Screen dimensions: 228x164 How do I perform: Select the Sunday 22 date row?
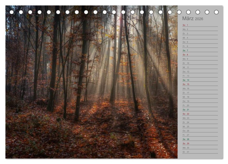[x=200, y=114]
